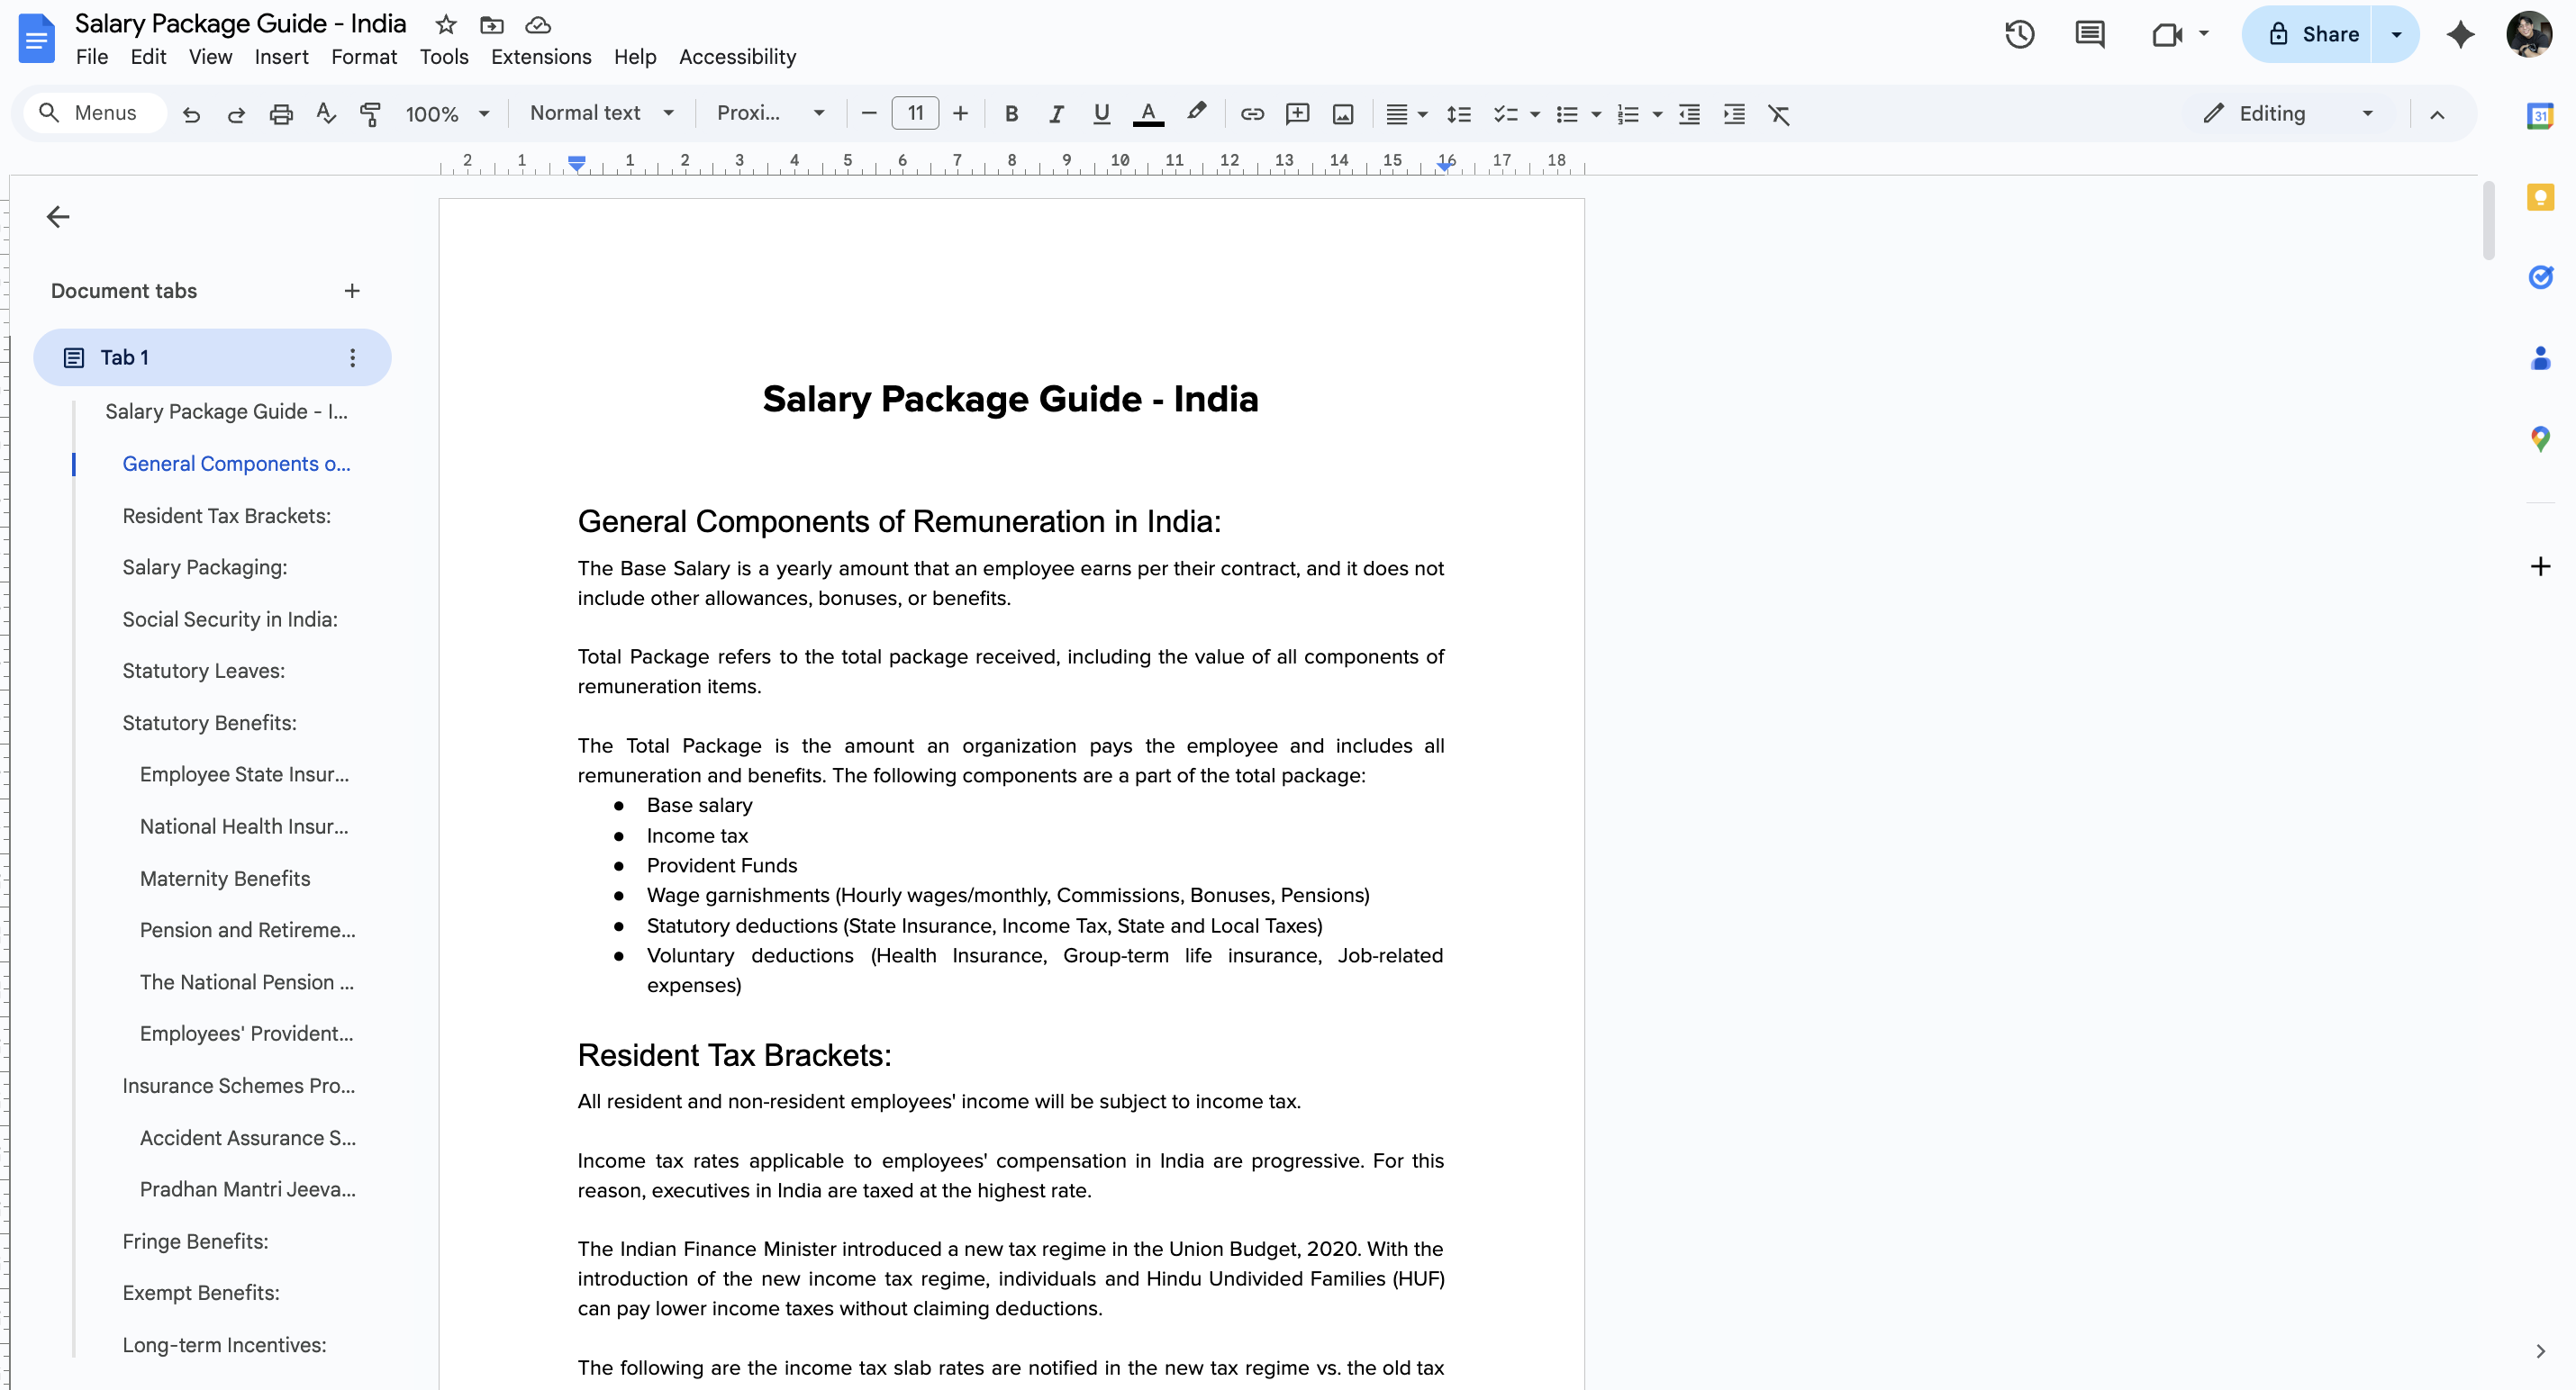The width and height of the screenshot is (2576, 1390).
Task: Toggle italic formatting
Action: coord(1056,114)
